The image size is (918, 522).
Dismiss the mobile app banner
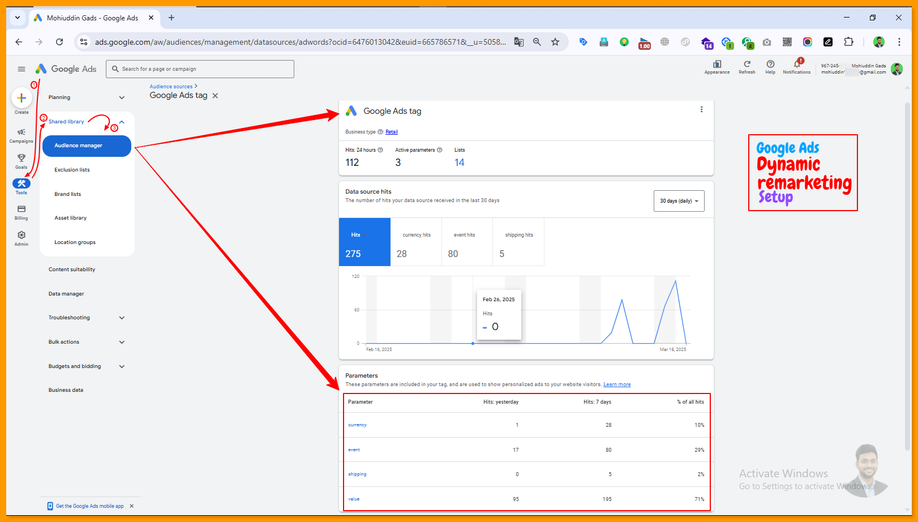pos(132,506)
